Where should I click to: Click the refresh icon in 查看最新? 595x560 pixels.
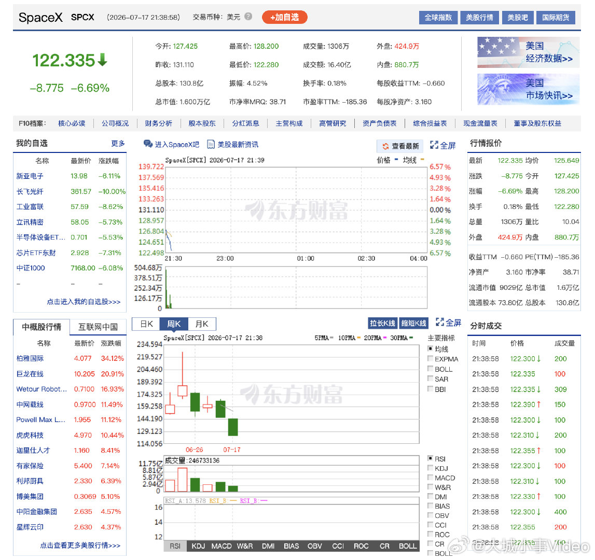tap(385, 146)
